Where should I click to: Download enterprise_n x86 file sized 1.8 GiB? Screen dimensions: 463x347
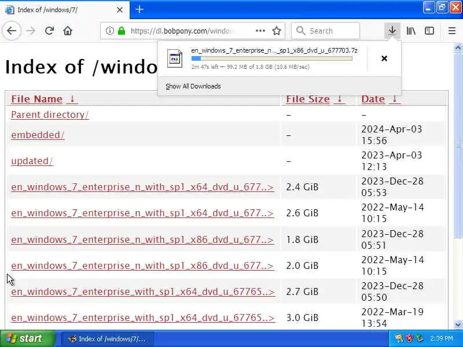(142, 239)
